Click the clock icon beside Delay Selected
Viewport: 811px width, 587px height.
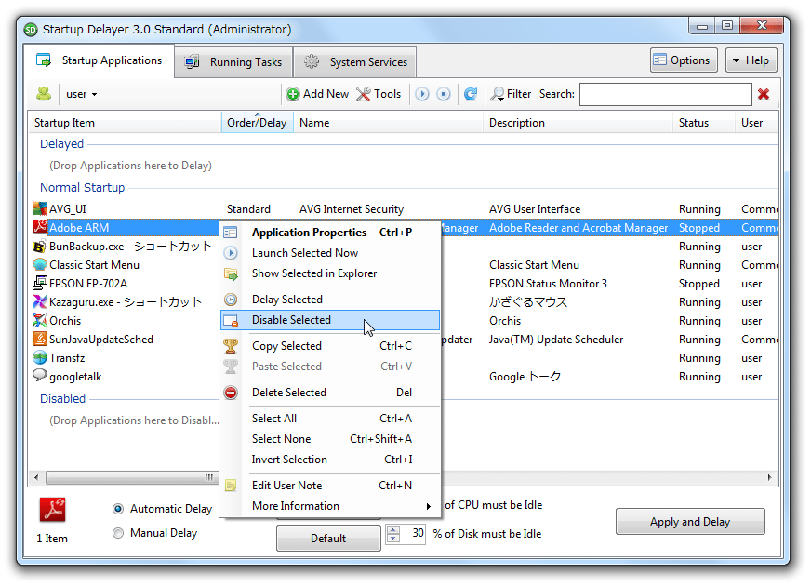click(x=231, y=300)
